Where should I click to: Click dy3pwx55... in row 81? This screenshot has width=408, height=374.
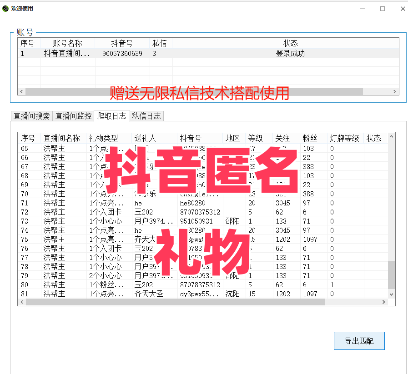199,294
